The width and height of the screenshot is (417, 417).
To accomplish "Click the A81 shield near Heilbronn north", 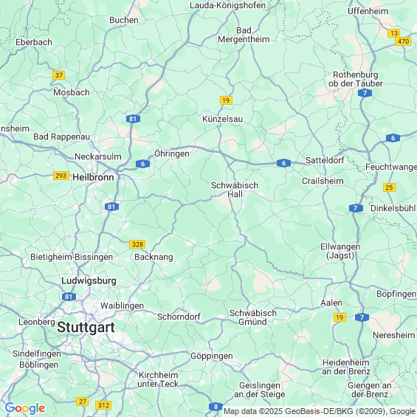I will 133,119.
